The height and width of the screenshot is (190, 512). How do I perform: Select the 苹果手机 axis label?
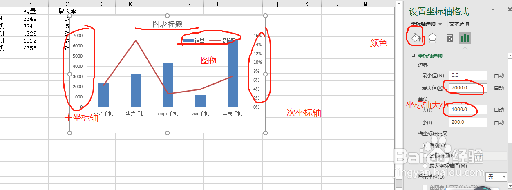coord(232,114)
